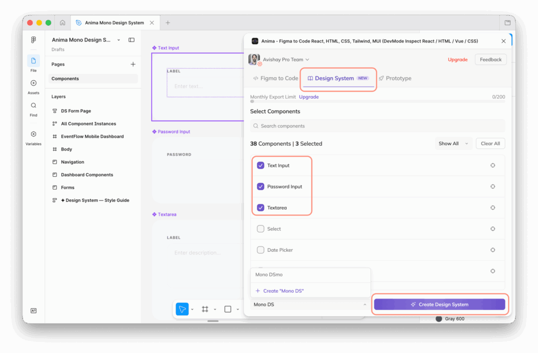Open the Assets panel icon

click(x=33, y=84)
